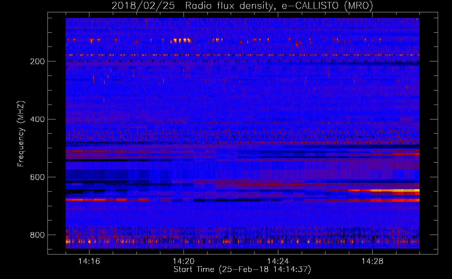The height and width of the screenshot is (279, 452).
Task: Click the "14:24" time tick label
Action: [278, 261]
